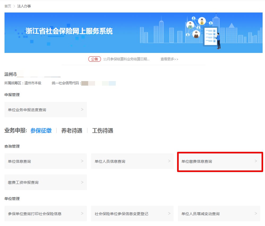The image size is (265, 226).
Task: Switch to the 工伤待遇 tab
Action: [x=102, y=131]
